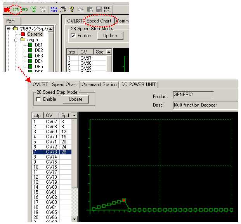Click the OVR WR overwrite icon
The width and height of the screenshot is (241, 224).
coord(33,8)
